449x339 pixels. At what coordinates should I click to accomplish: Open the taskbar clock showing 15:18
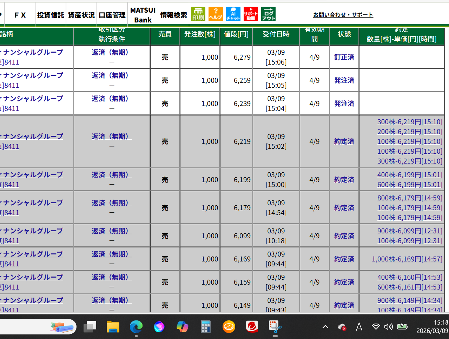click(432, 327)
